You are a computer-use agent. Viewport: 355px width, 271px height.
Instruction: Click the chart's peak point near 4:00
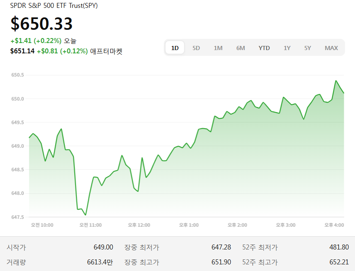(x=336, y=81)
